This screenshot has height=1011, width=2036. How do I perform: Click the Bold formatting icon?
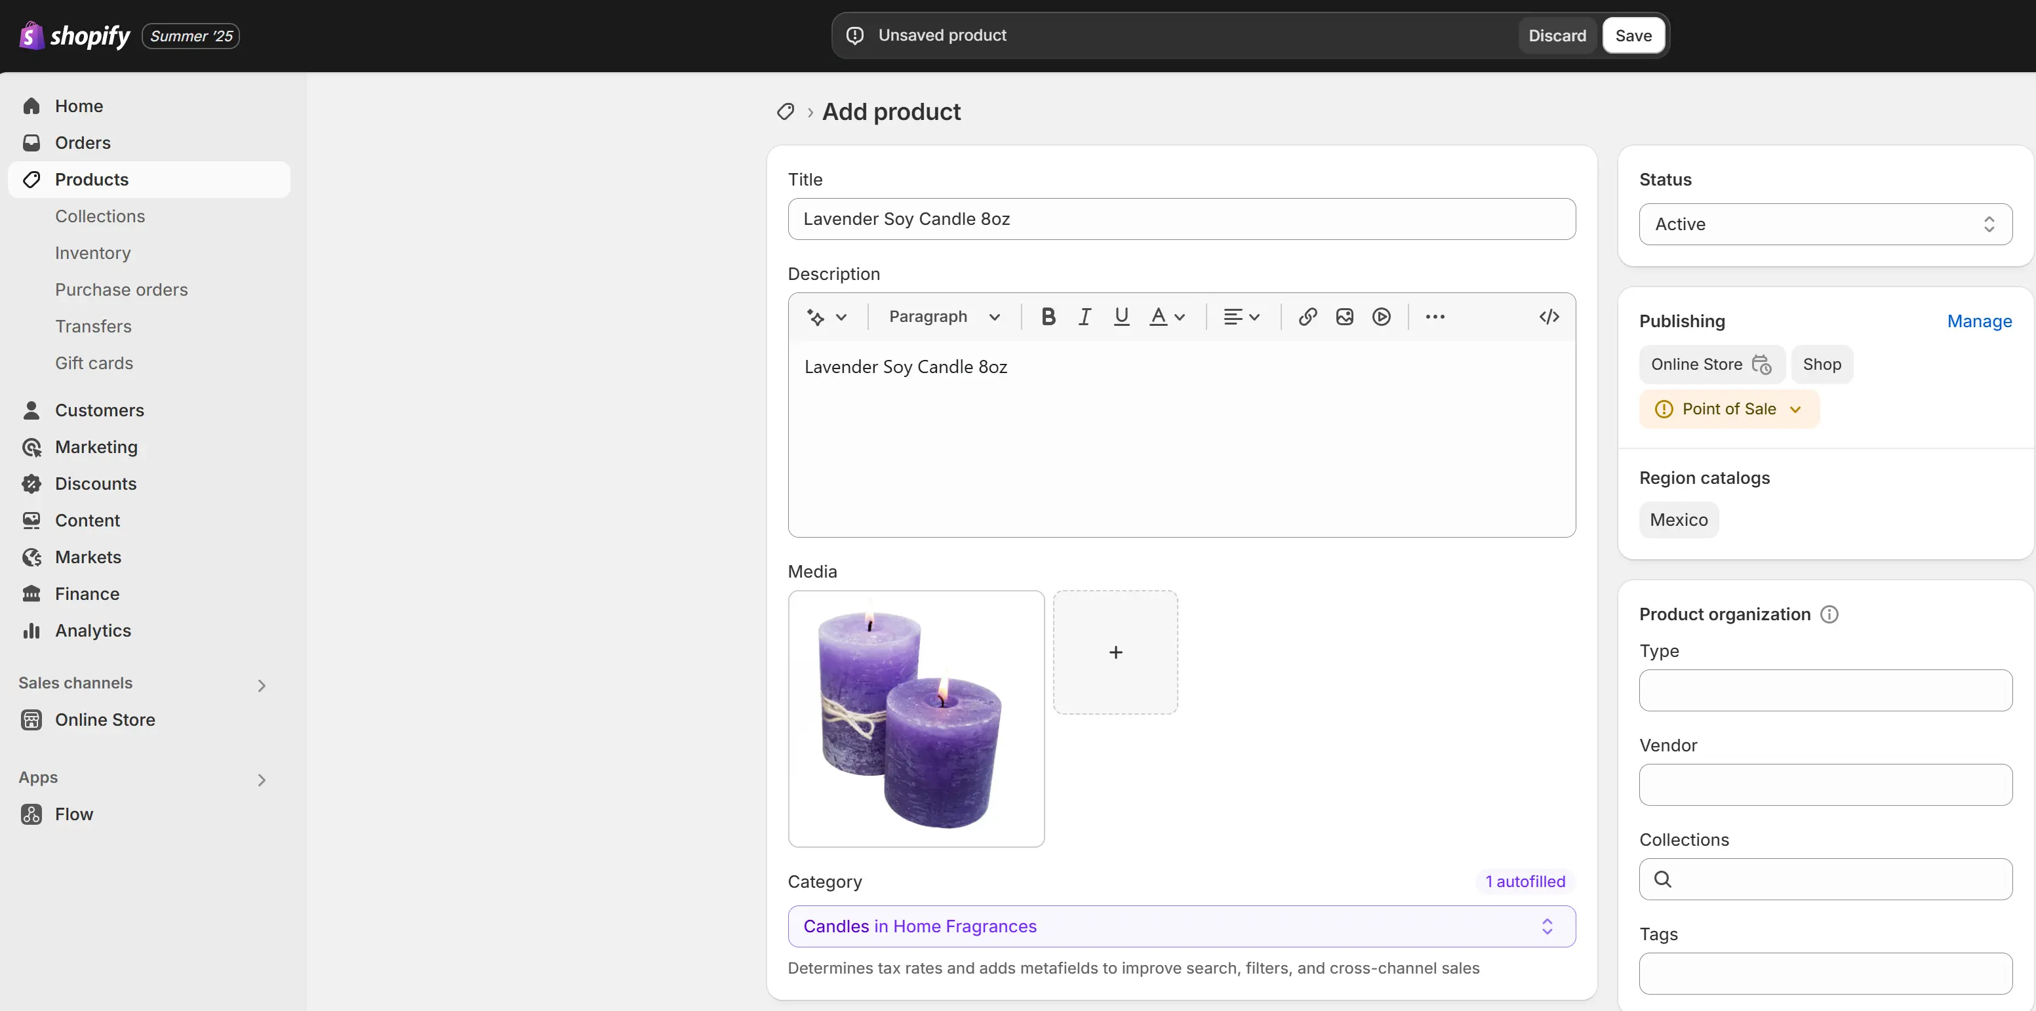[1048, 316]
